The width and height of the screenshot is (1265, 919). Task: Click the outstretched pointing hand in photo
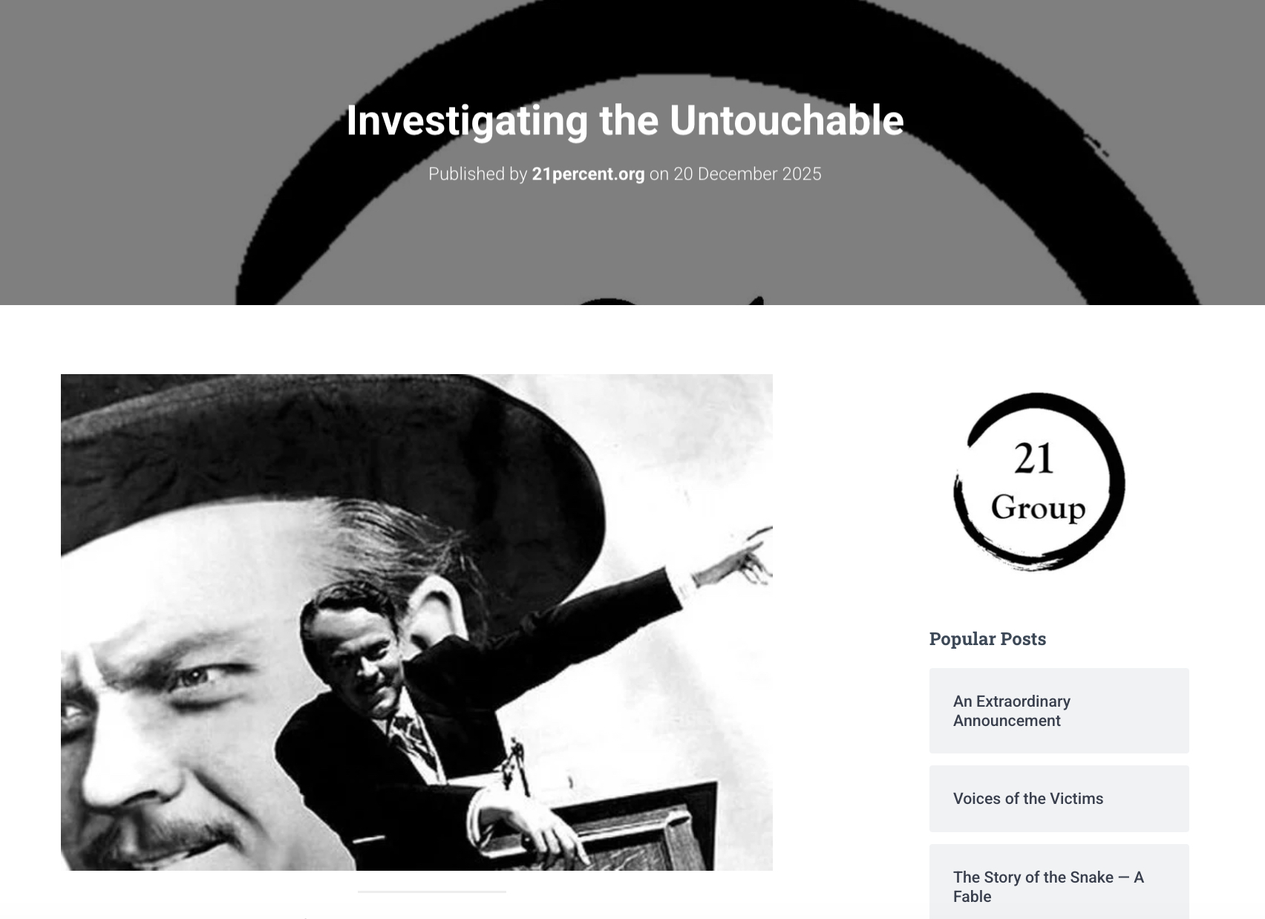tap(735, 560)
